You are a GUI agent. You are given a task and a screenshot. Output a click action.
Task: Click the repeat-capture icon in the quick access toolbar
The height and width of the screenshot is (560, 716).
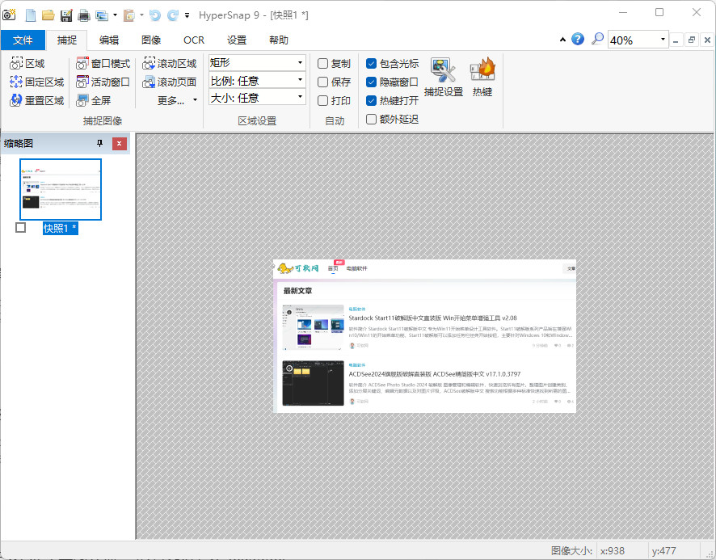[101, 15]
